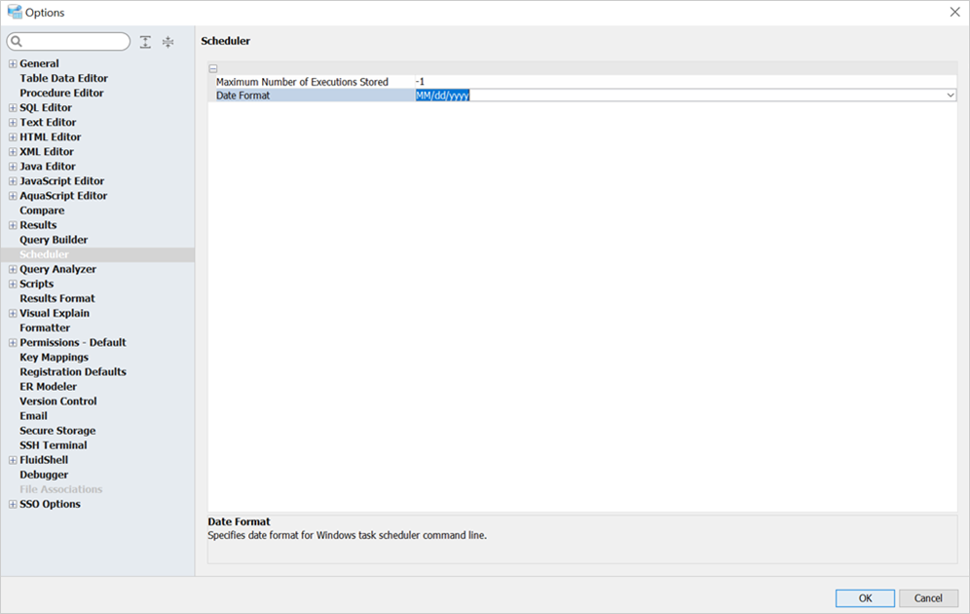This screenshot has height=614, width=970.
Task: Open the Date Format dropdown arrow
Action: (951, 96)
